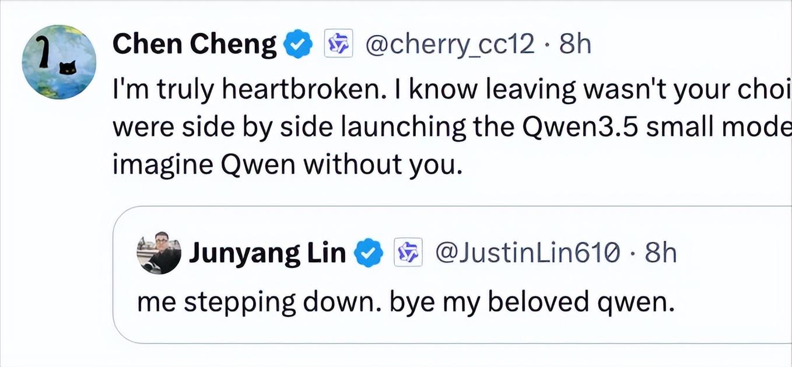Screen dimensions: 792x367
Task: Click the Qwen affiliation badge next to Chen Cheng
Action: pos(338,44)
